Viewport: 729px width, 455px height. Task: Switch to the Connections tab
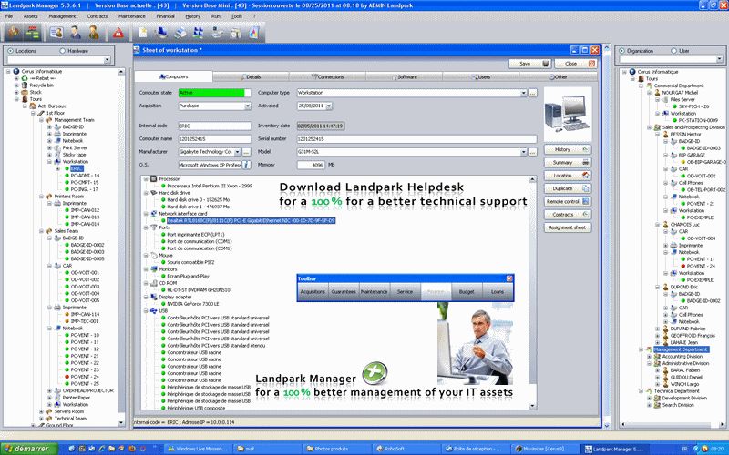coord(328,77)
